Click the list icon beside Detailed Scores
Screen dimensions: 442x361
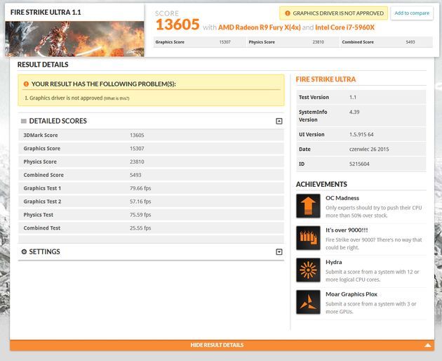click(x=24, y=121)
